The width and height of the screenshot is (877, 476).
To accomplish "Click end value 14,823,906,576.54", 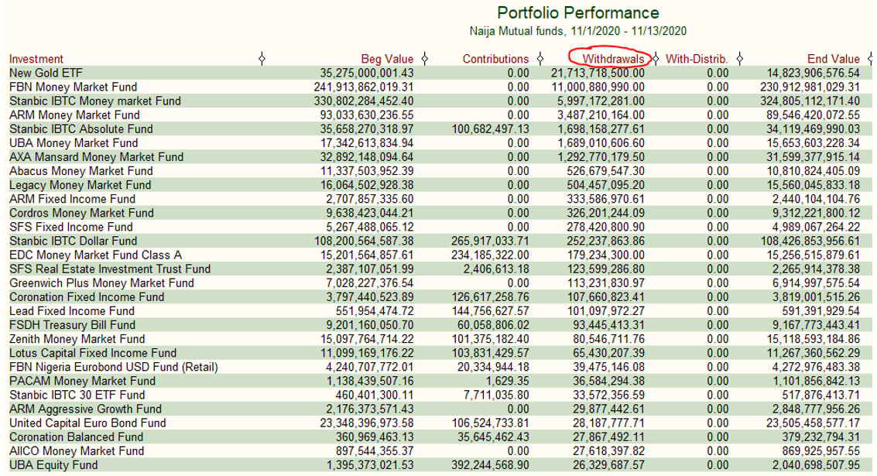I will tap(814, 73).
